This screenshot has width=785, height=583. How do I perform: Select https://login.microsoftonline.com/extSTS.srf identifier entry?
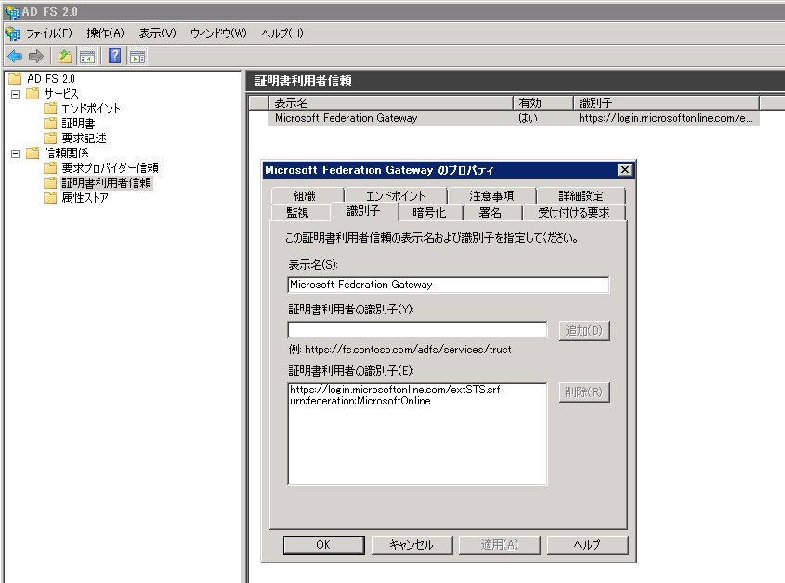pyautogui.click(x=395, y=390)
